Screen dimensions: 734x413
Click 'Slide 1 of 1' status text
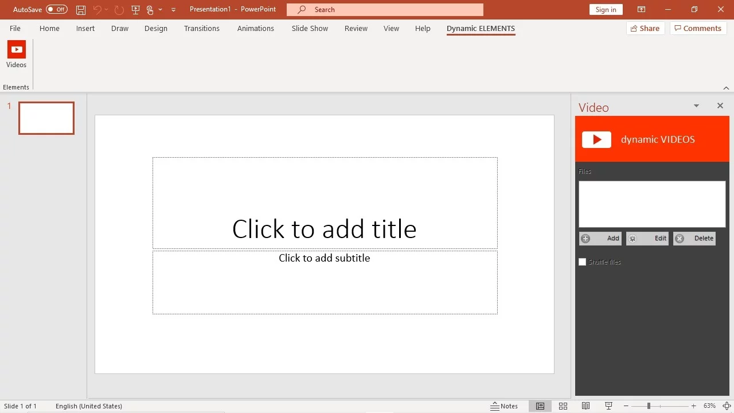(21, 406)
